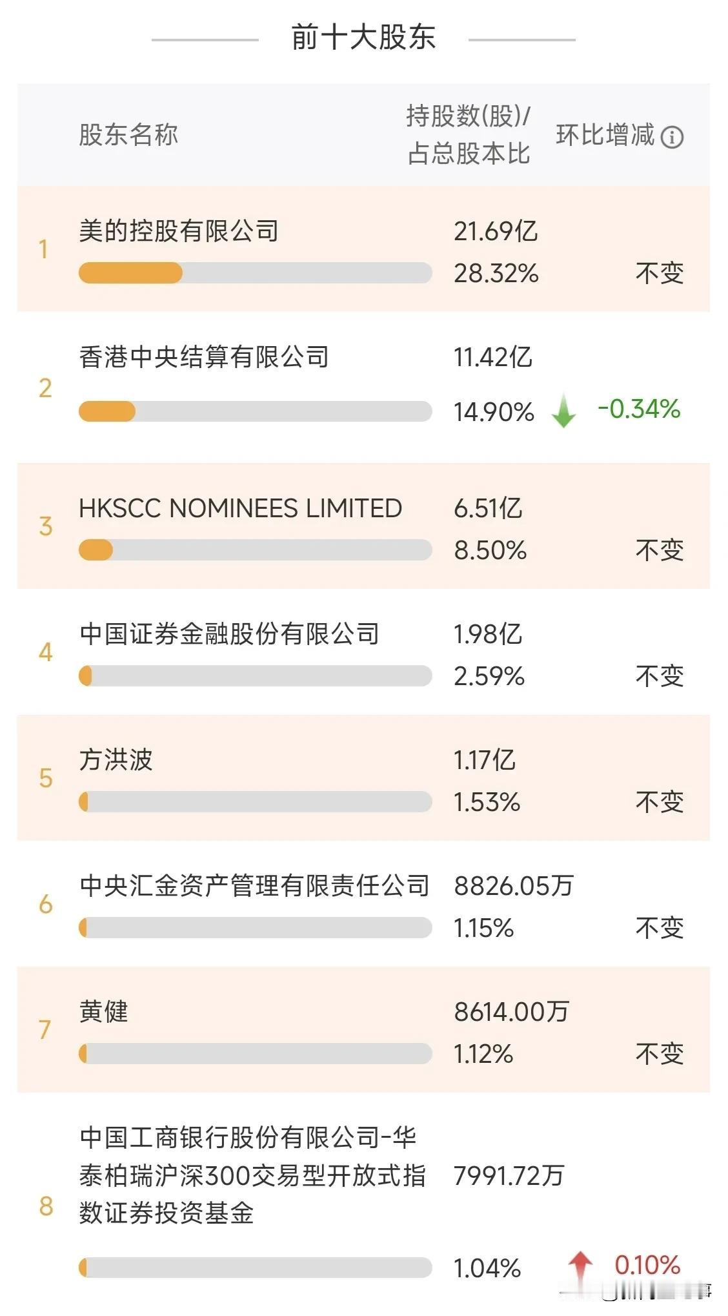Click the 持股数(股)/占总股本比 column header
This screenshot has width=728, height=1316.
click(469, 135)
